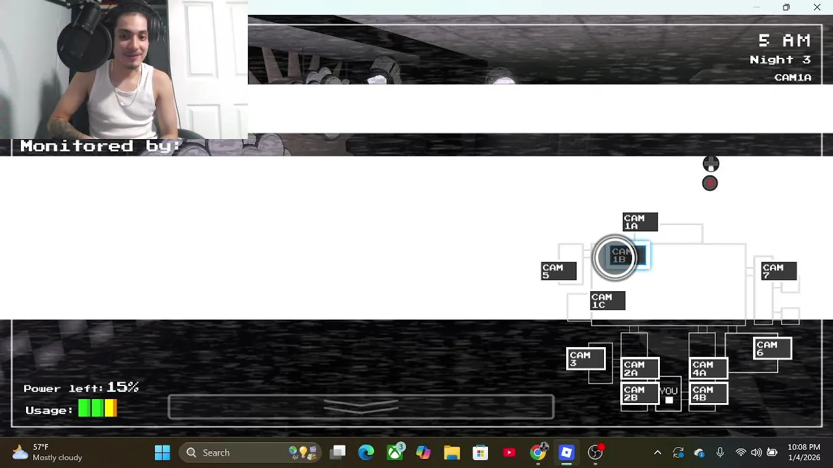View the CAM 2A hallway camera
The image size is (833, 468).
coord(640,369)
